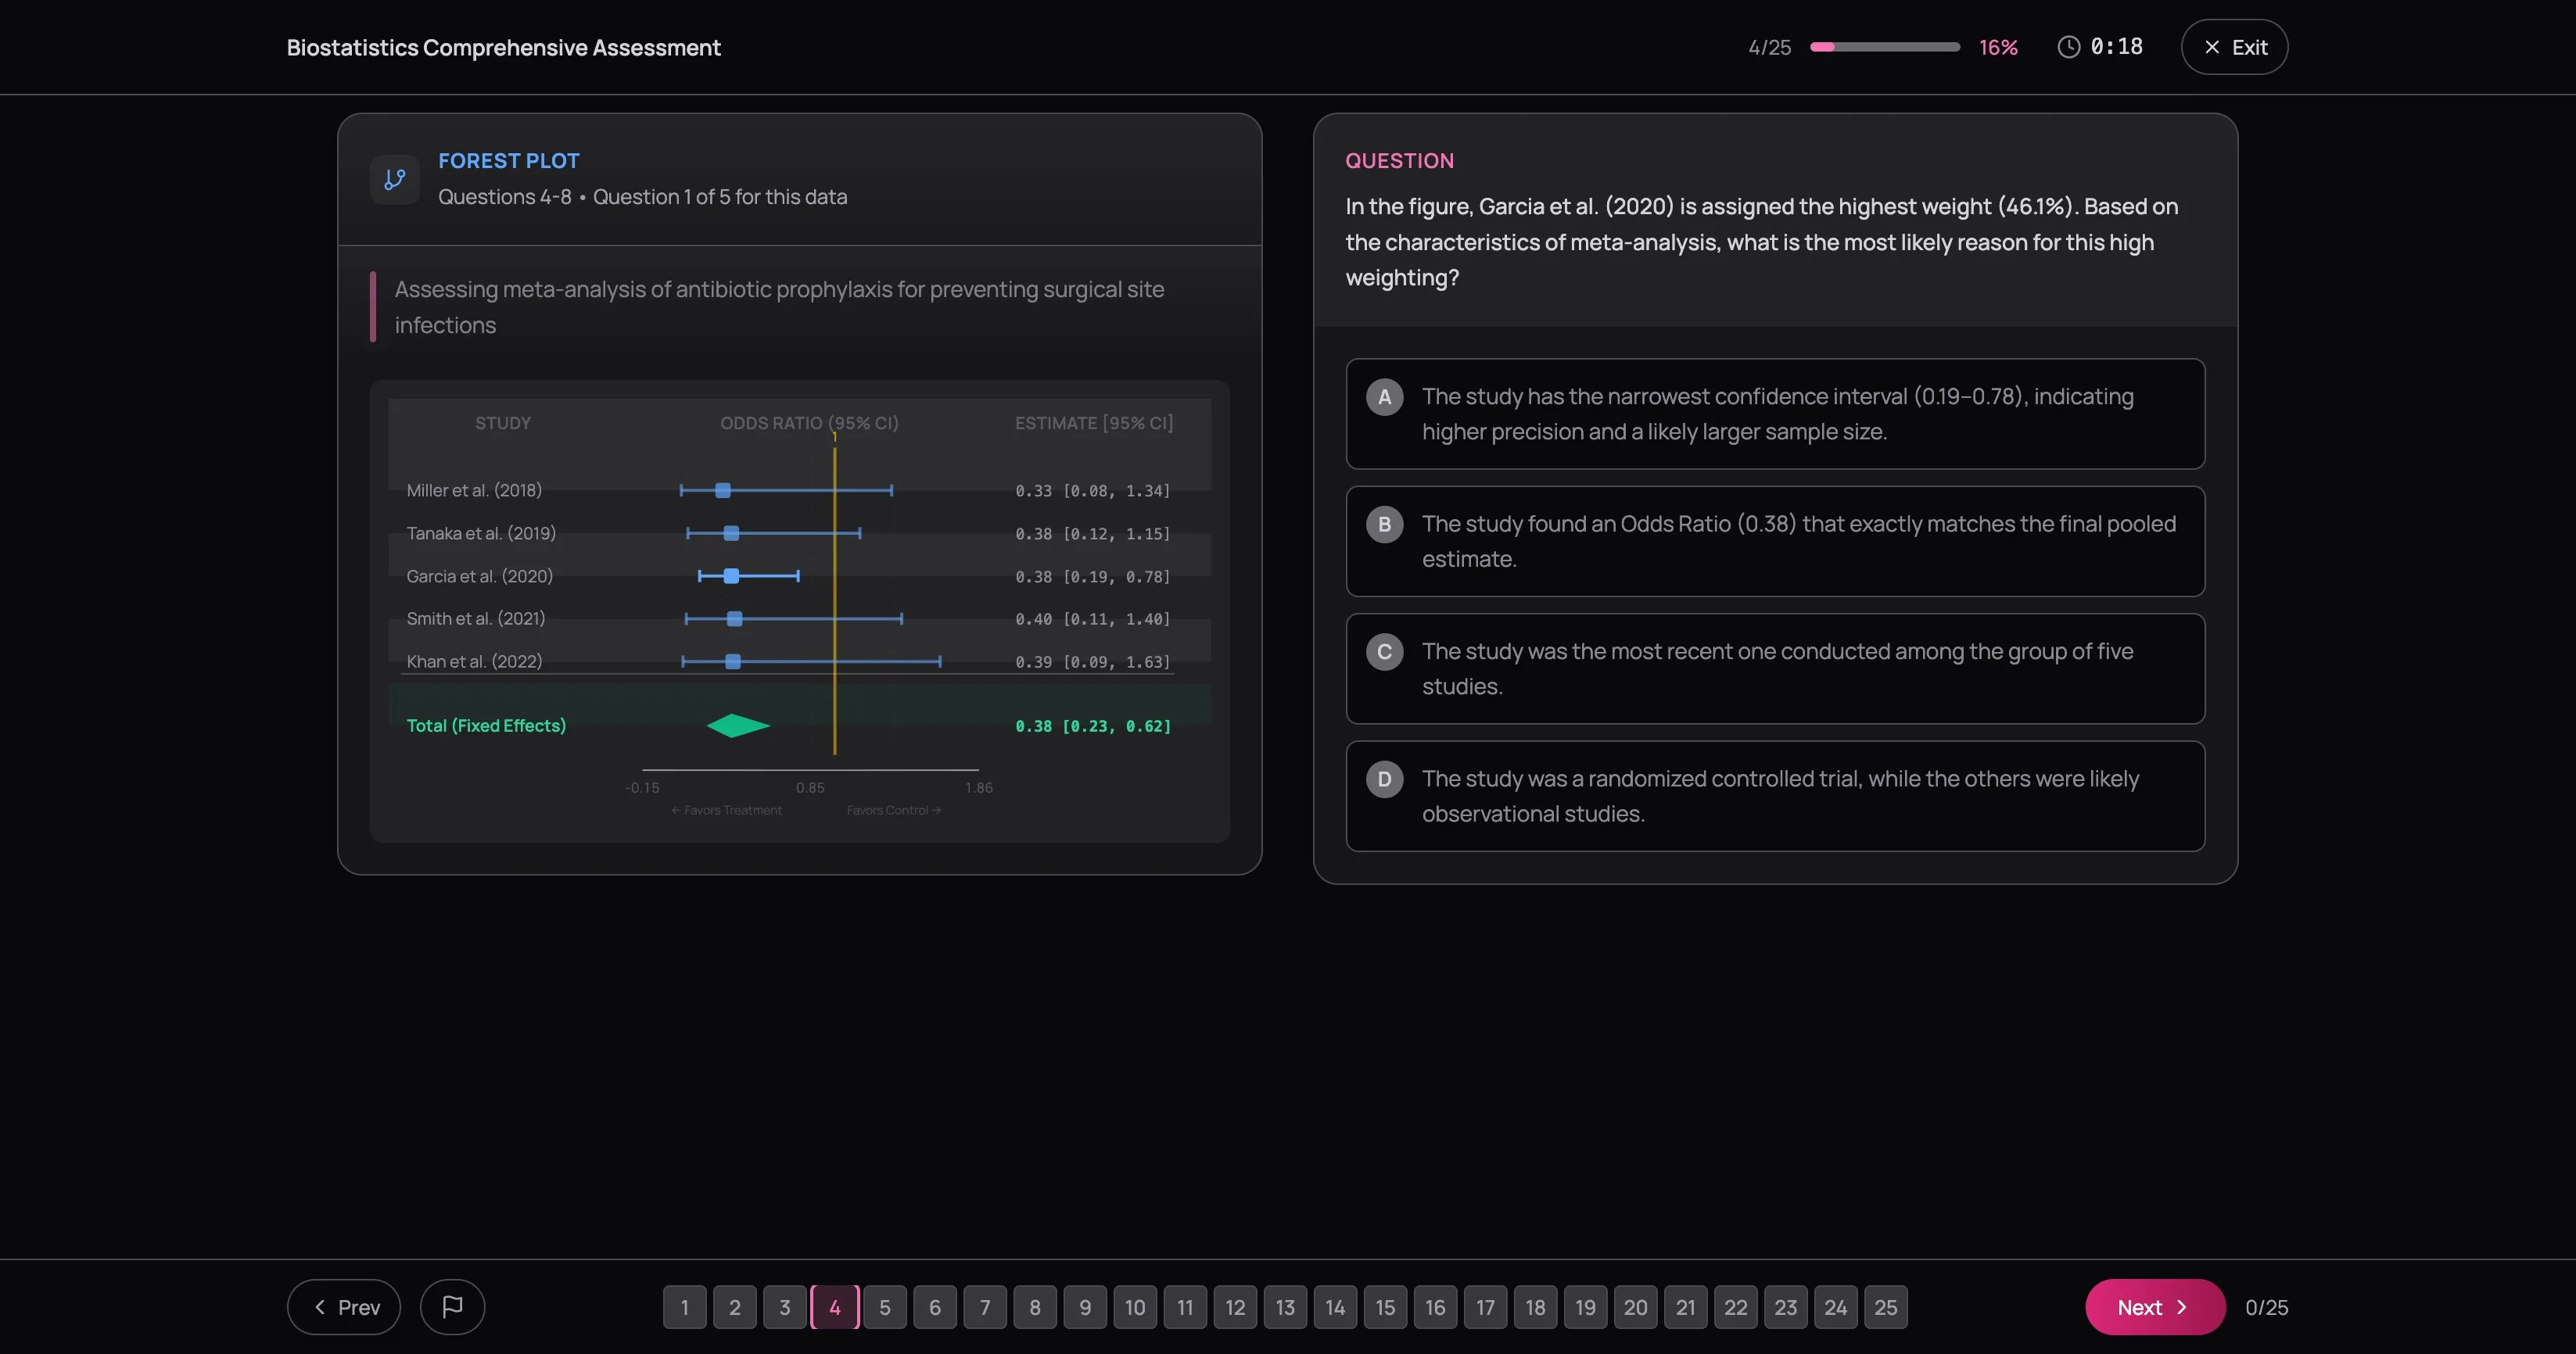Click the Prev navigation button
The image size is (2576, 1354).
343,1307
